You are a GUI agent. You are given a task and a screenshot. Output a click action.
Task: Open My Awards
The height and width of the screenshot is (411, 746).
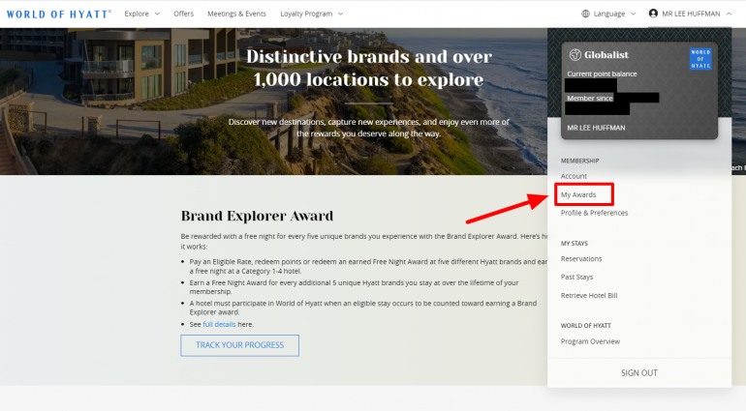click(578, 194)
